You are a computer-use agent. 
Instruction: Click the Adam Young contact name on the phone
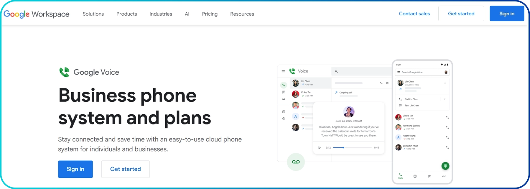point(409,136)
